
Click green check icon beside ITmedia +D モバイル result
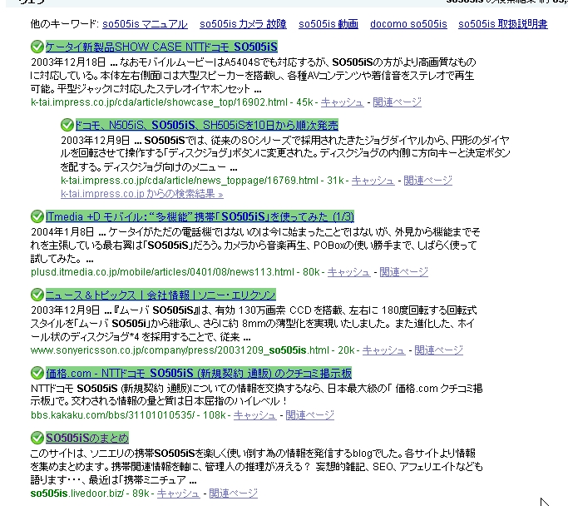(37, 216)
